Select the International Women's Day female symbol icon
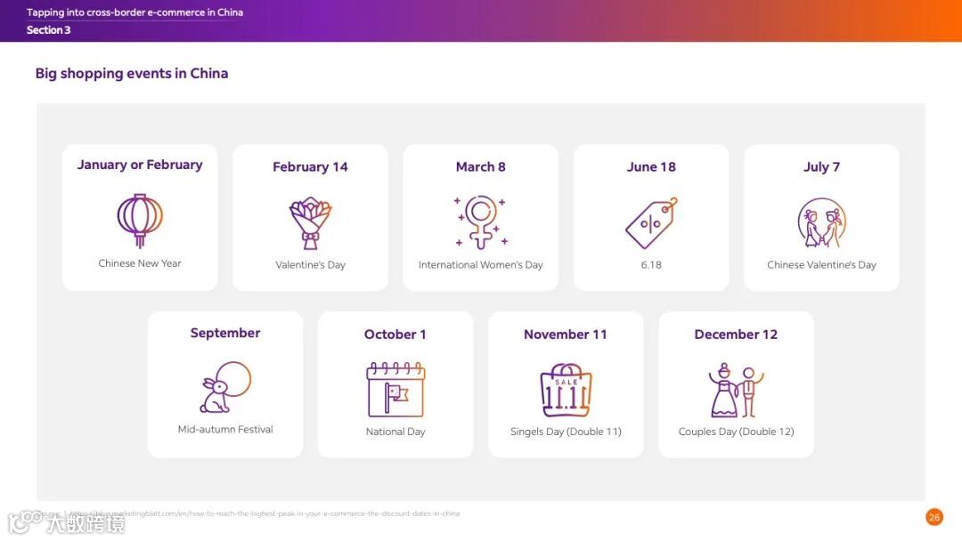 point(481,222)
